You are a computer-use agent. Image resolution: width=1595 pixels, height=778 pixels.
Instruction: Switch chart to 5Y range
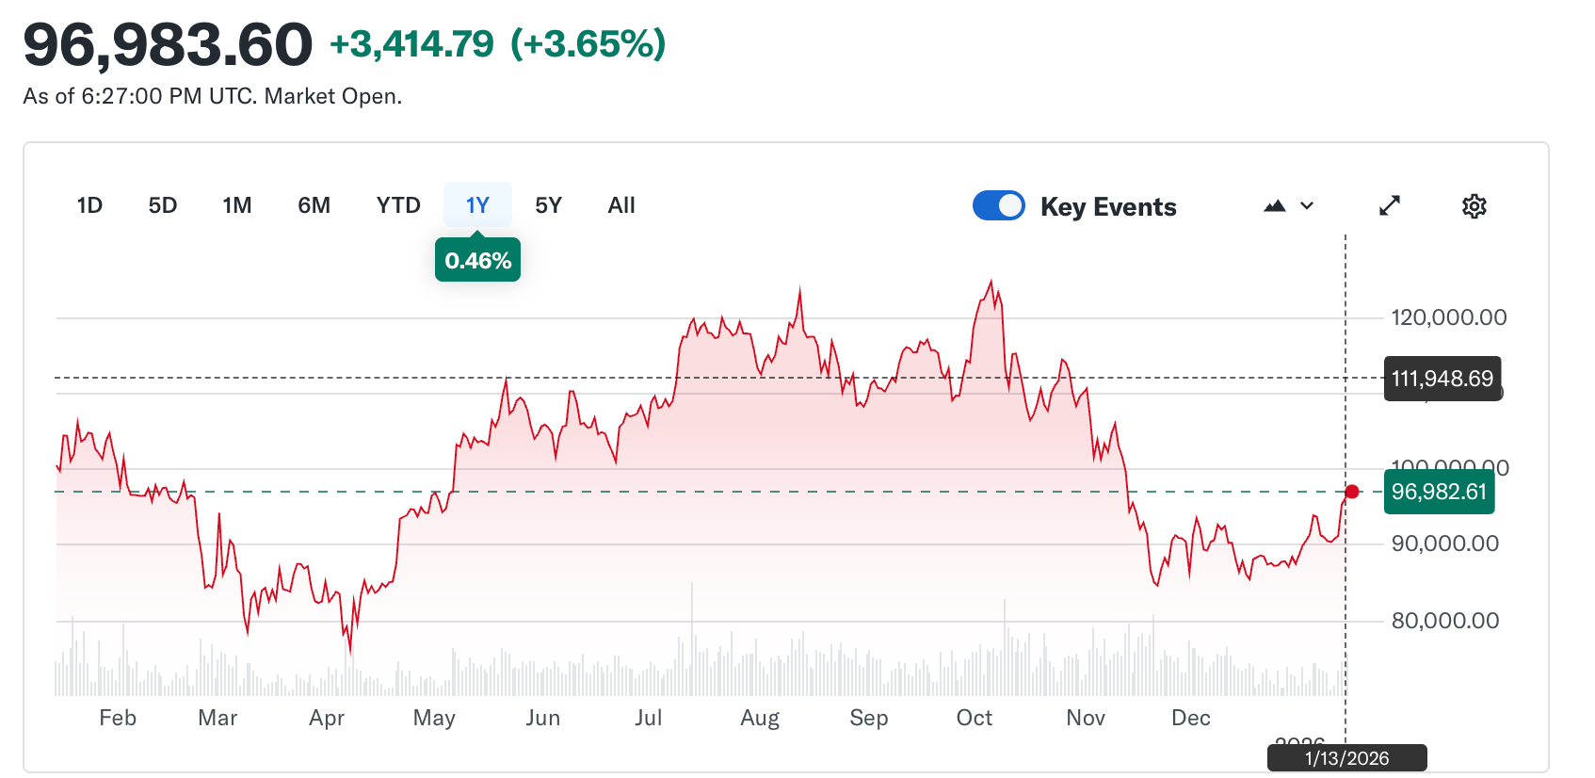tap(548, 205)
